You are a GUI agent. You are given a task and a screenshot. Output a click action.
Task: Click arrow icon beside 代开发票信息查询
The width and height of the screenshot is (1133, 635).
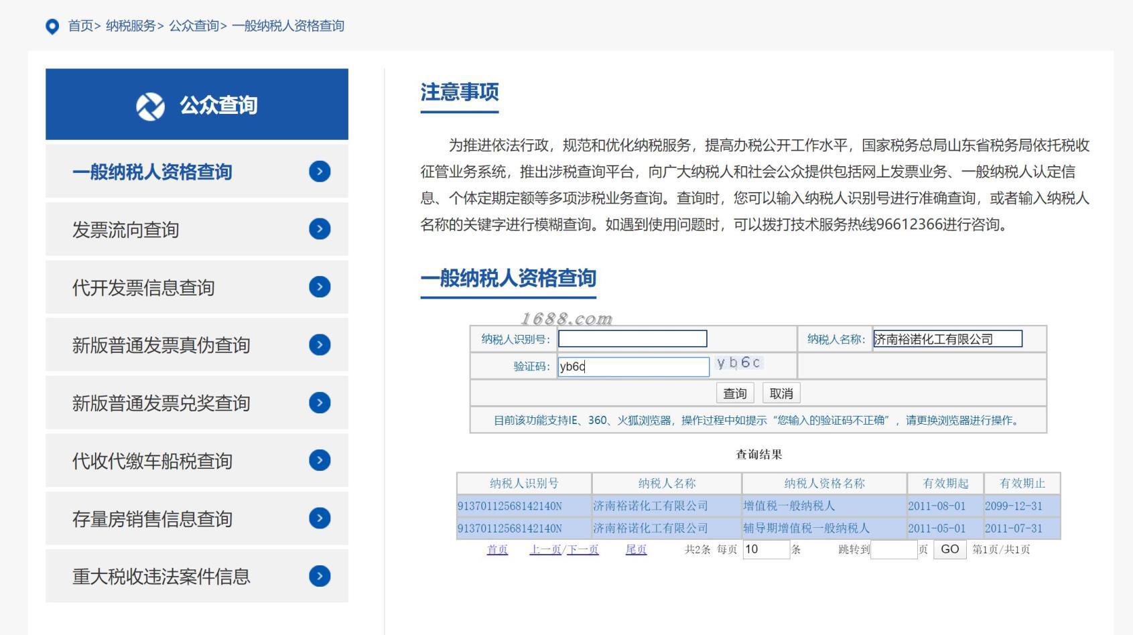pyautogui.click(x=320, y=287)
